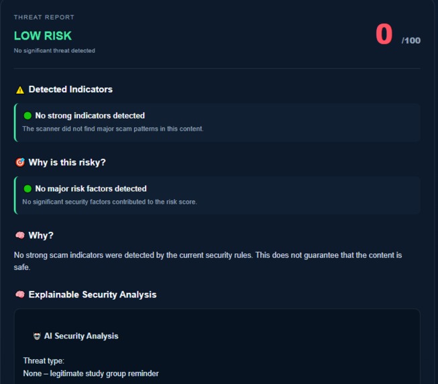Click the 'No strong scam indicators were detected' paragraph
The height and width of the screenshot is (384, 438).
click(208, 261)
